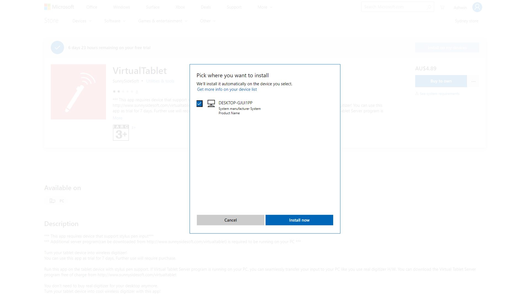The image size is (530, 298).
Task: Open the shopping cart icon
Action: [442, 7]
